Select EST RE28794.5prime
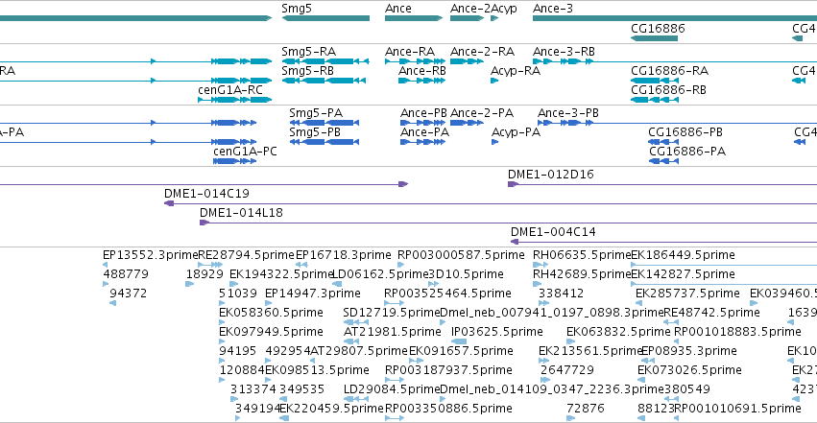 (x=247, y=255)
